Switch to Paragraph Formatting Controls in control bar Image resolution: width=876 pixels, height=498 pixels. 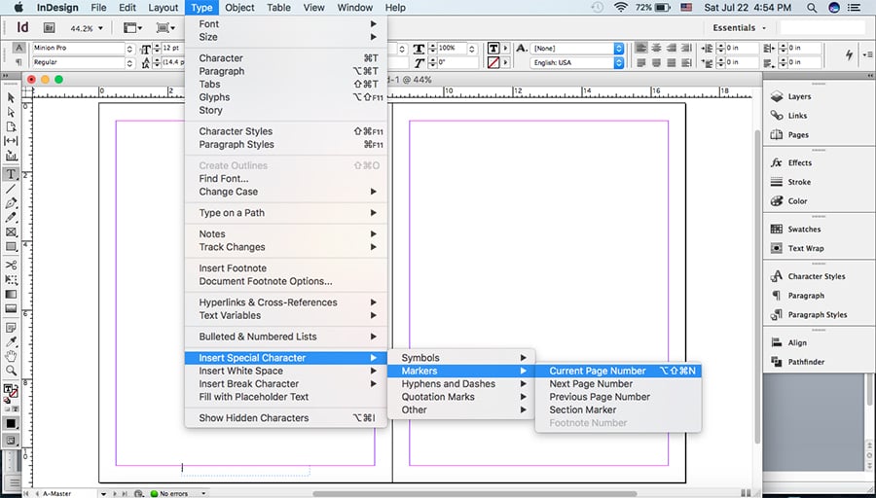pyautogui.click(x=19, y=62)
